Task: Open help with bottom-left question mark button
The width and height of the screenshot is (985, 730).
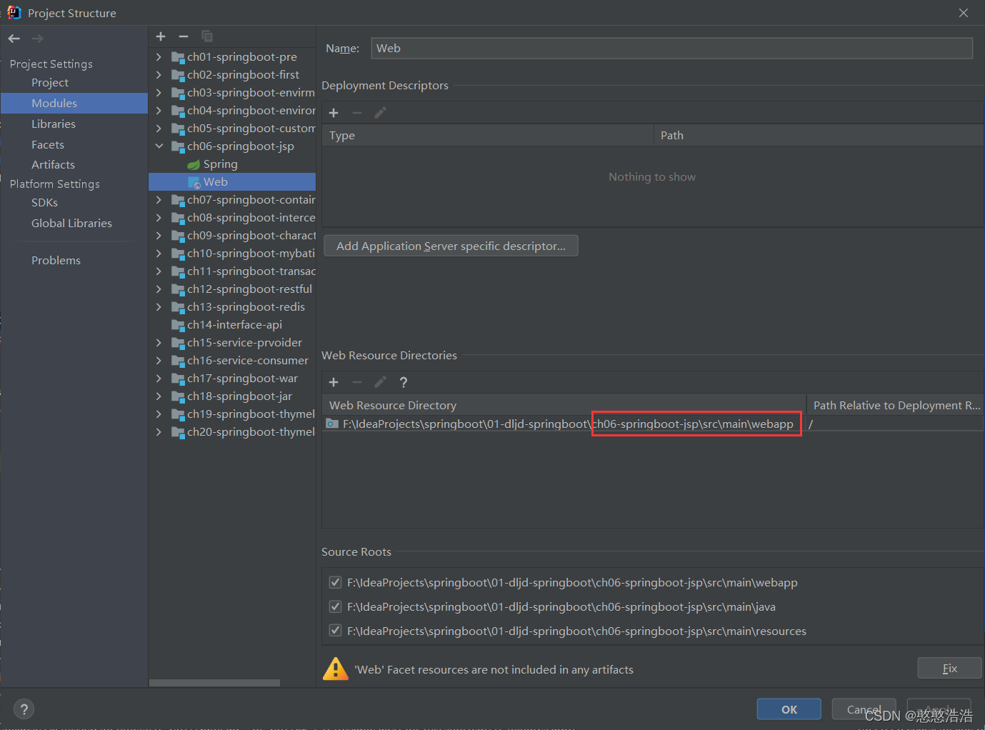Action: point(24,709)
